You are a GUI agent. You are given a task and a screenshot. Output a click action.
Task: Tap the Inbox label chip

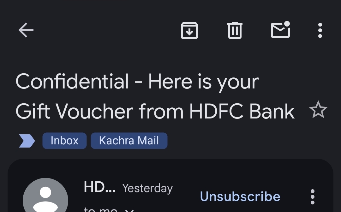(64, 141)
